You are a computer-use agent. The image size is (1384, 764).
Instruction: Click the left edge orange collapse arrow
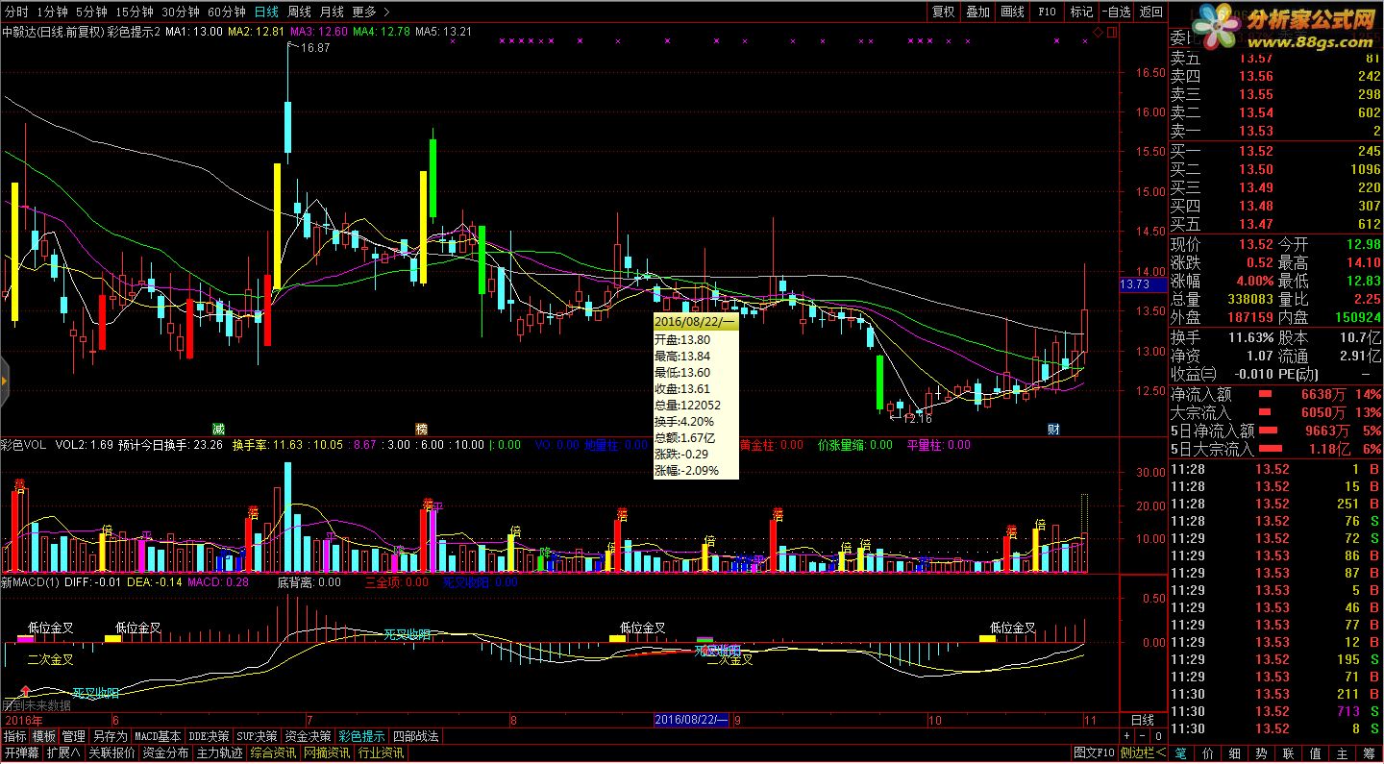[4, 382]
